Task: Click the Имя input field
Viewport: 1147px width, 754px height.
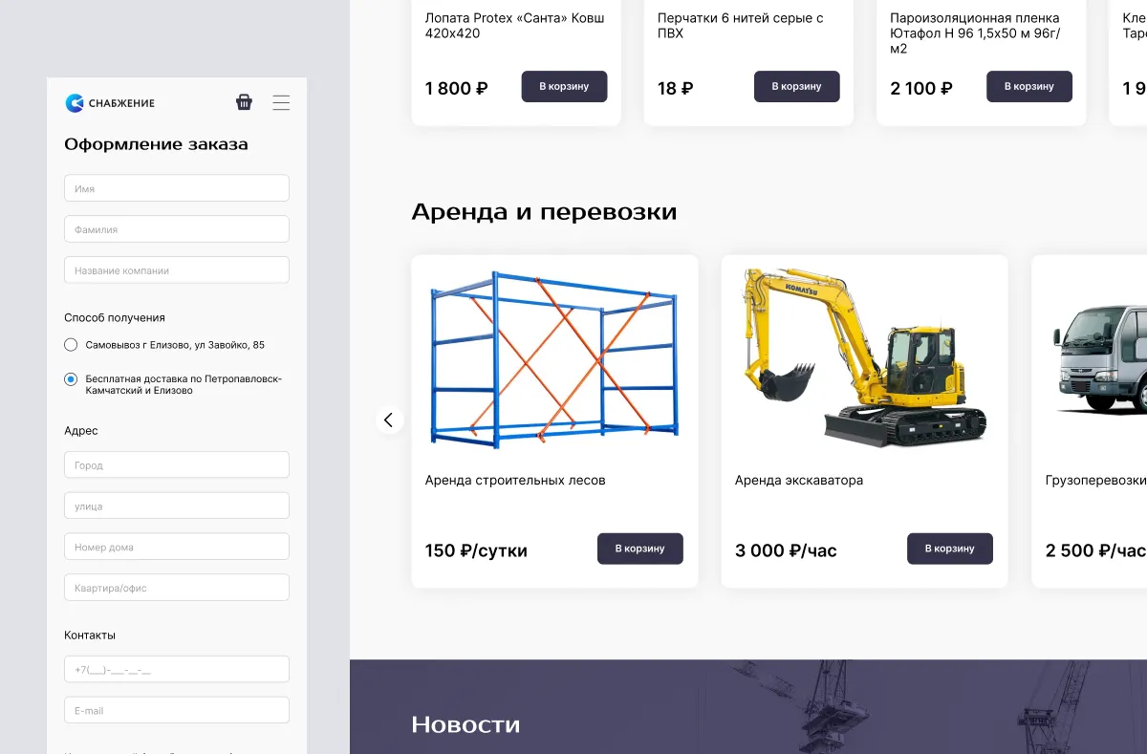Action: 176,187
